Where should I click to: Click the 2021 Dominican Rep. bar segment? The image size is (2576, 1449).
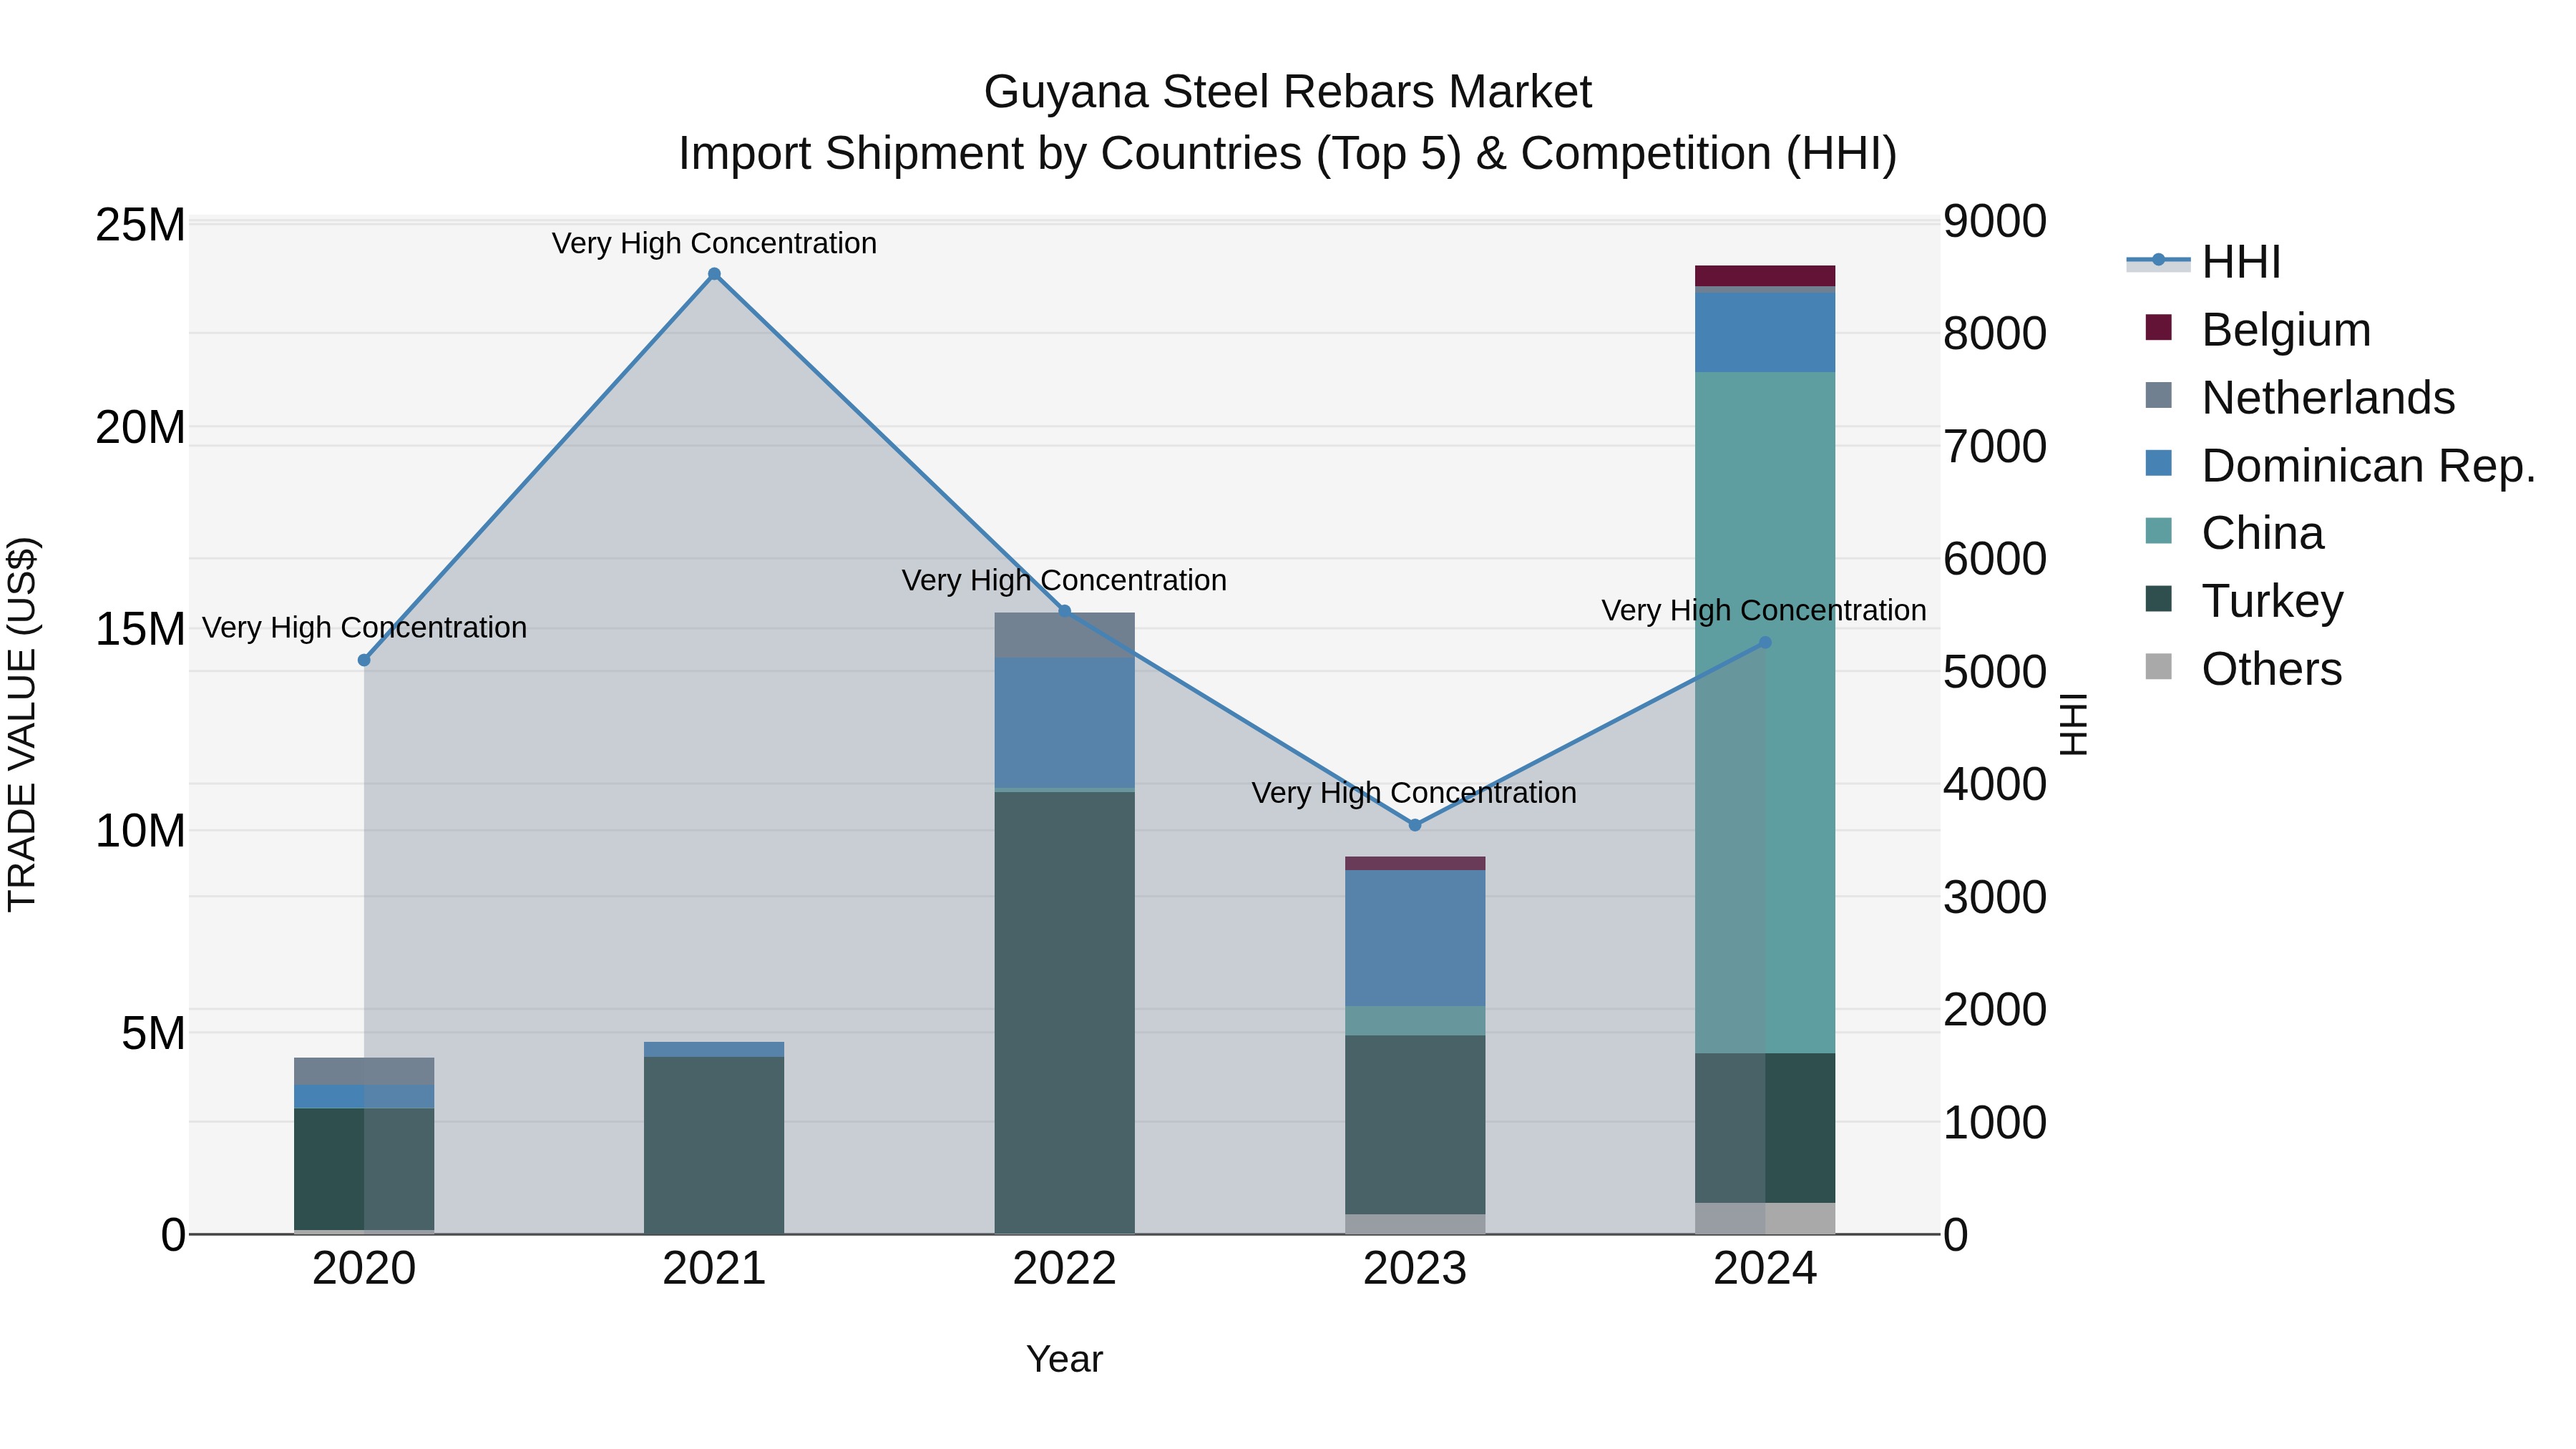[x=714, y=1049]
